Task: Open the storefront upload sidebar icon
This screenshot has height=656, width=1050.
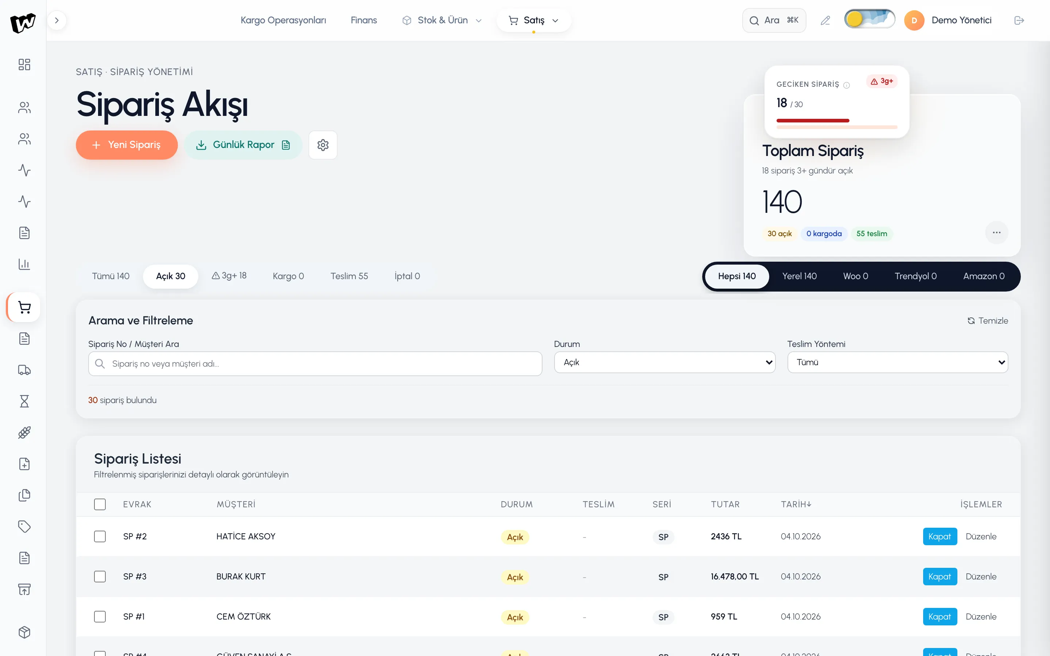Action: pos(24,589)
